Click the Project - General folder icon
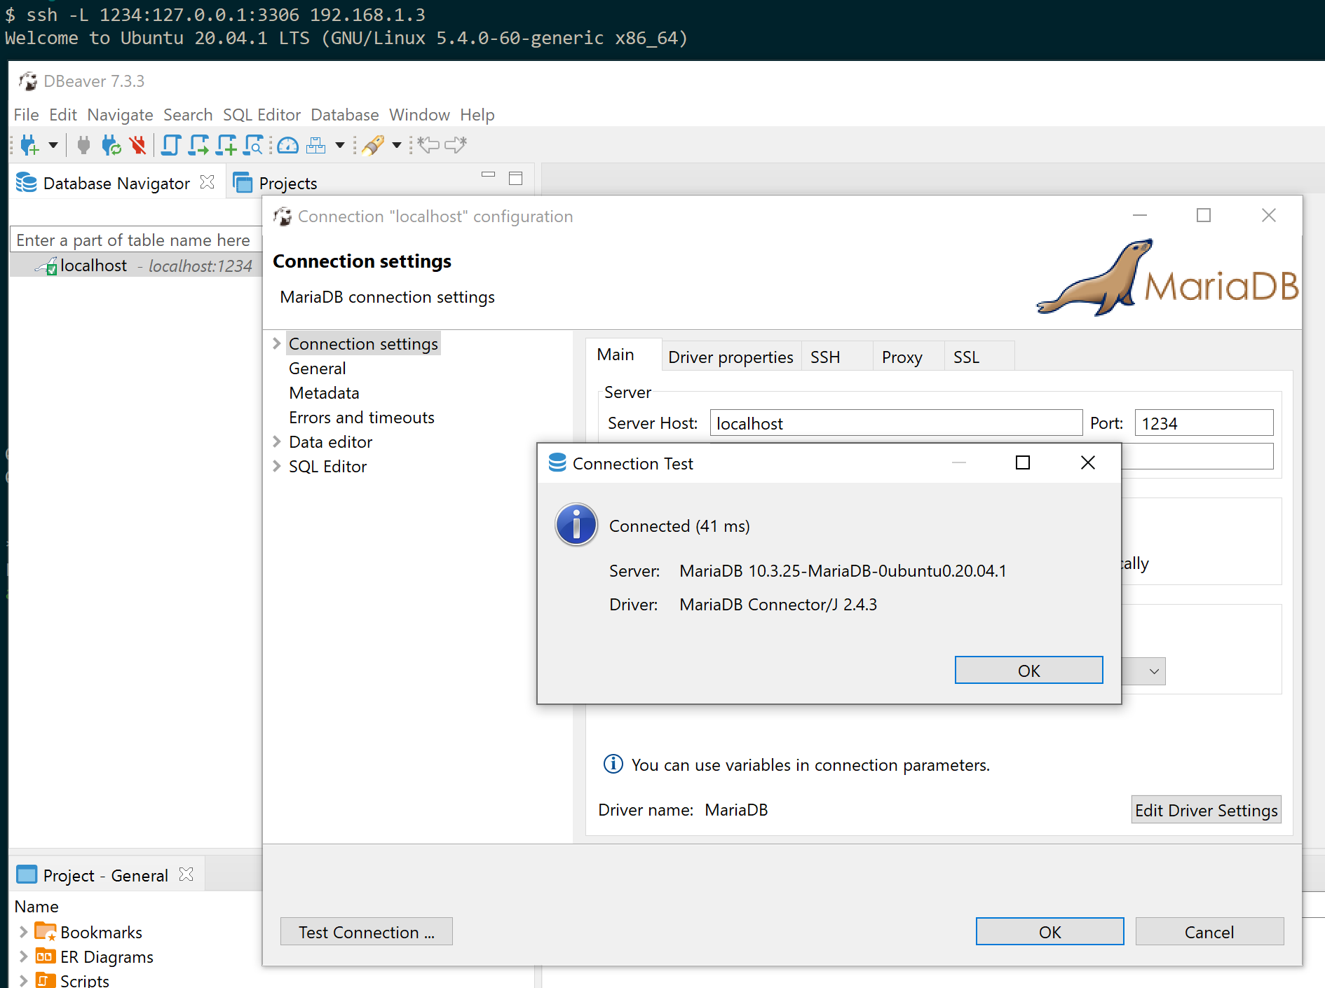The height and width of the screenshot is (988, 1325). coord(27,874)
